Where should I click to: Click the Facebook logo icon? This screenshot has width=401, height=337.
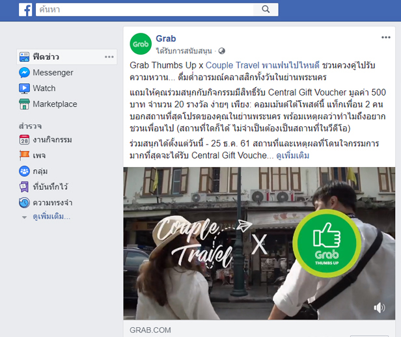pos(25,10)
